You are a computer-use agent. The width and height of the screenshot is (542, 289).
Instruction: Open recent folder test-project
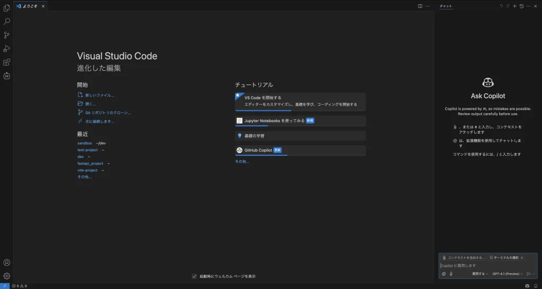click(87, 150)
